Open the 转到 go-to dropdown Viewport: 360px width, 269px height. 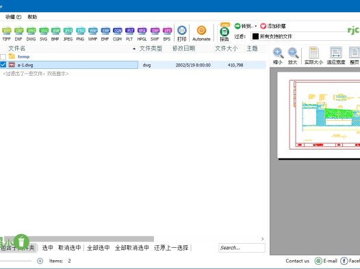[246, 26]
